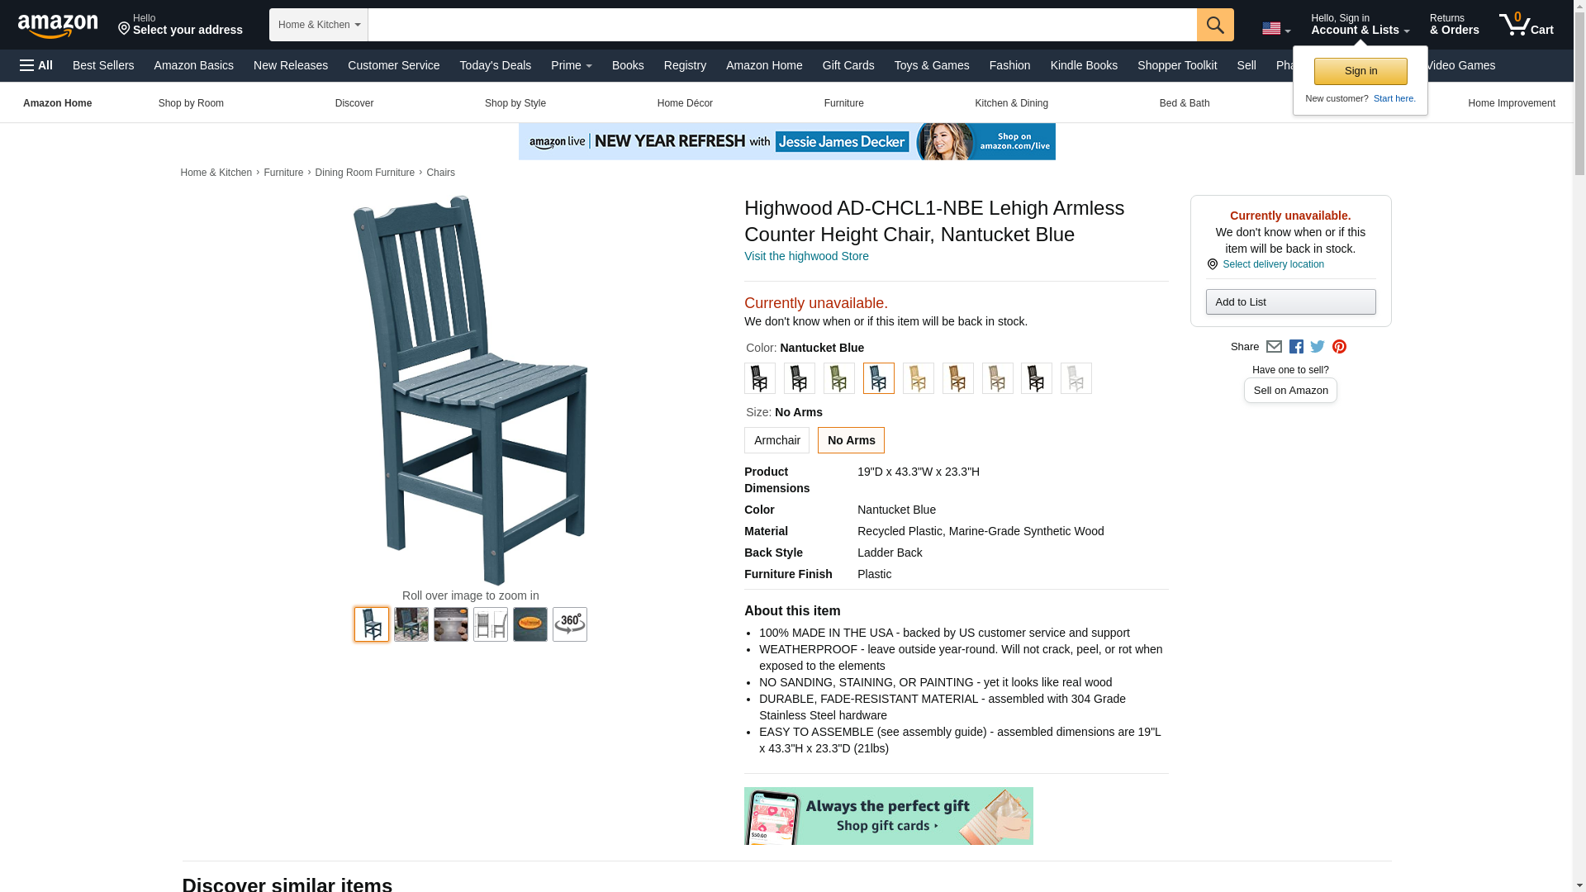1586x892 pixels.
Task: Share product via email icon
Action: point(1274,347)
